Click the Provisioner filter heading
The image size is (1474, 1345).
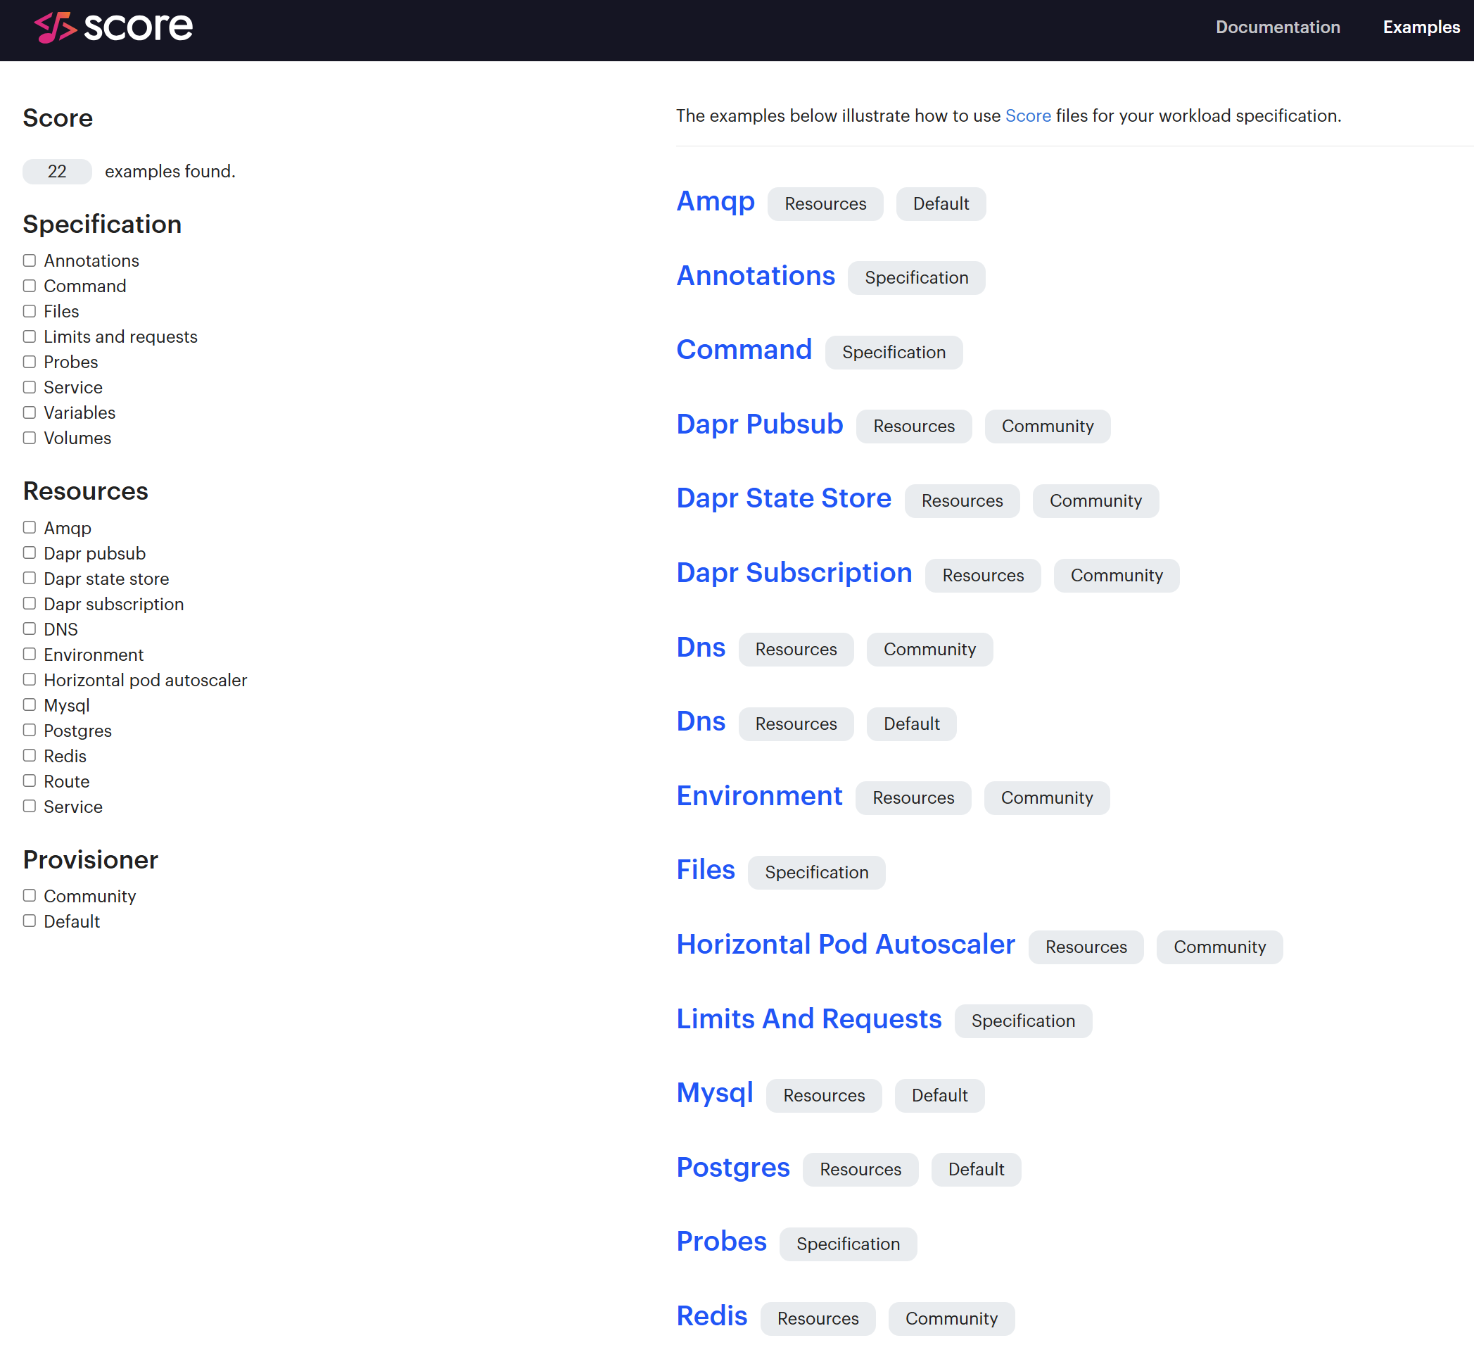pyautogui.click(x=91, y=859)
